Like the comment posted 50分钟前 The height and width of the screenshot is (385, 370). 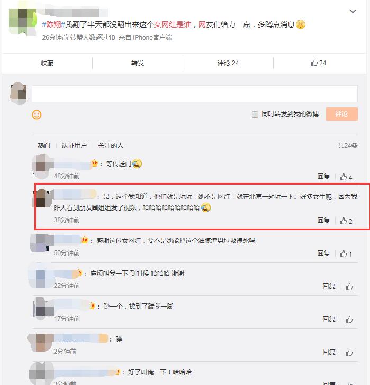pos(346,254)
